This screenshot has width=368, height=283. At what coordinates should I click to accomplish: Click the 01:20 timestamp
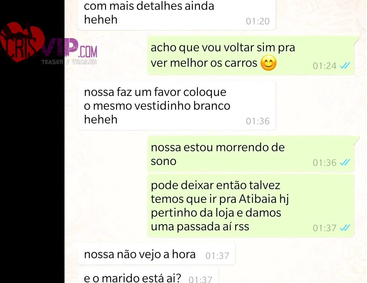258,21
